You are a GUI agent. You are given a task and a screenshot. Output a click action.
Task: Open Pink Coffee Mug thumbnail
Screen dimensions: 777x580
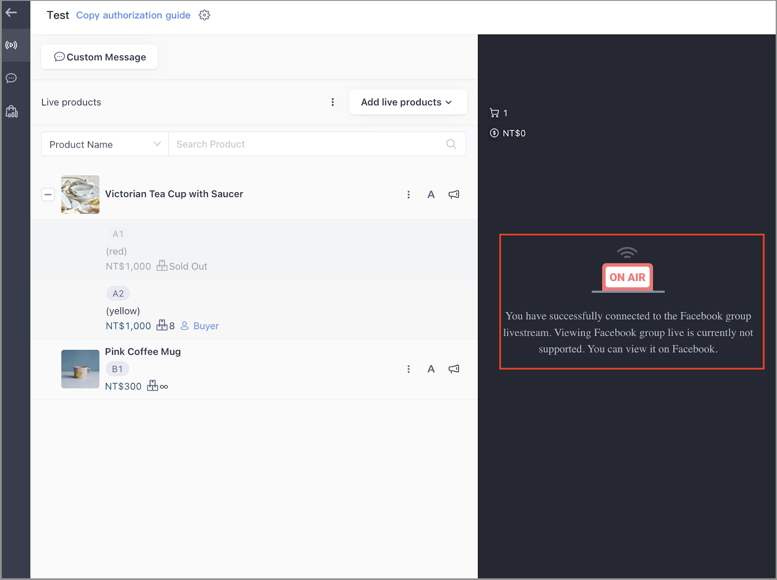[x=80, y=369]
